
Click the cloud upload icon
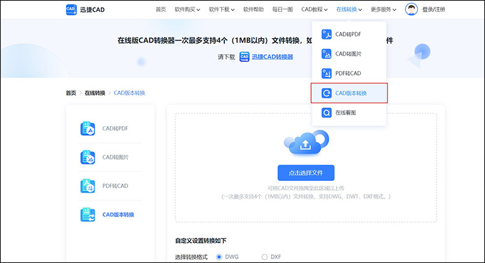(307, 142)
